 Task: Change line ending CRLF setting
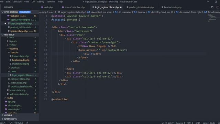click(198, 123)
